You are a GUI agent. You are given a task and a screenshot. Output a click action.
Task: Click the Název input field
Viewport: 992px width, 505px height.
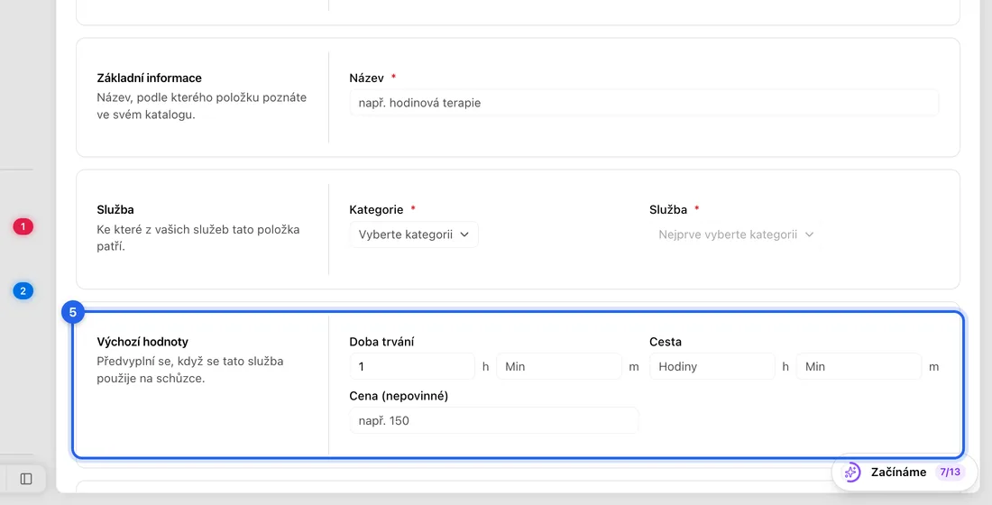(x=644, y=103)
